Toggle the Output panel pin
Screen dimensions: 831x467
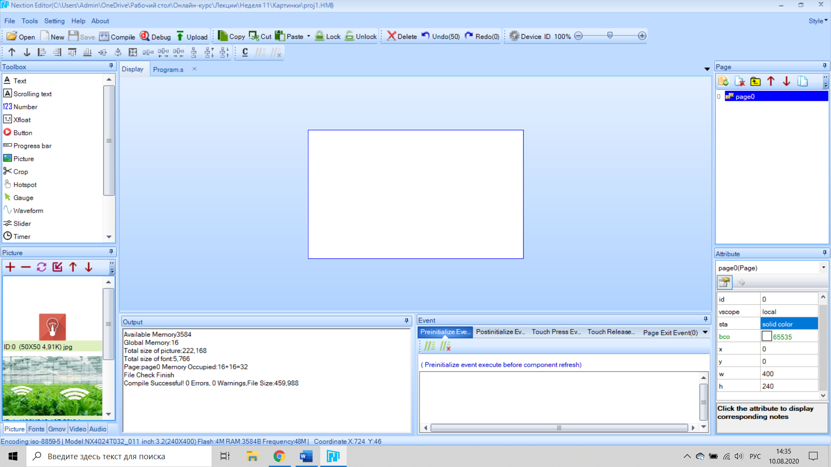pos(406,321)
